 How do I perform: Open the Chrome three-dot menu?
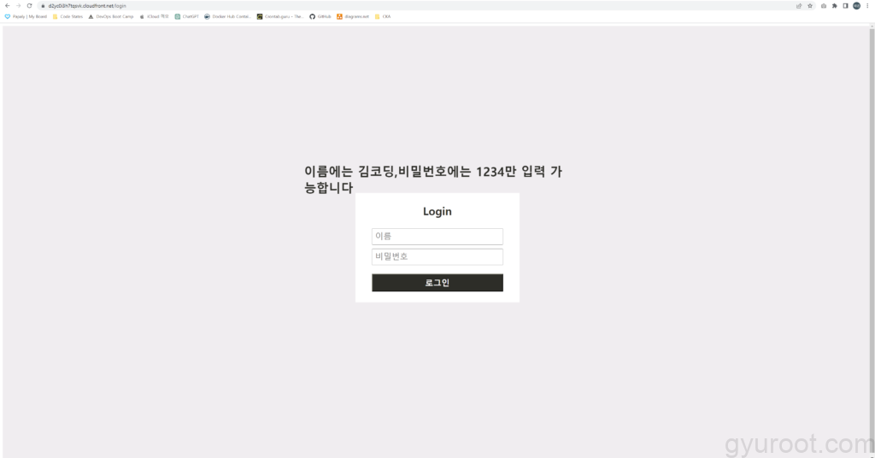867,6
